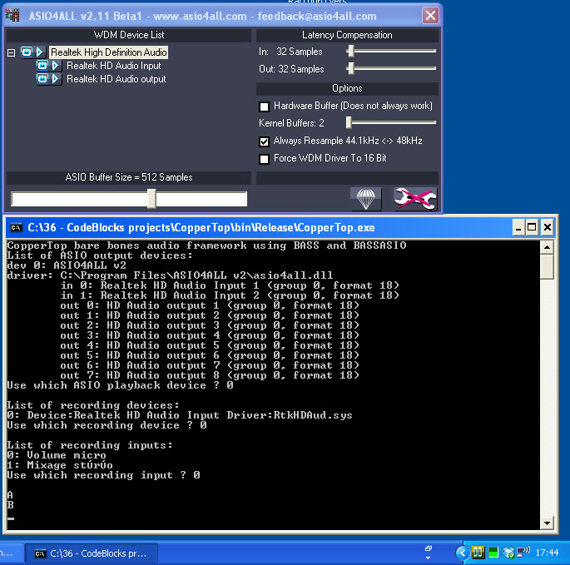Click the 'out 7: HD Audio output 8' line
The height and width of the screenshot is (565, 570).
click(210, 375)
